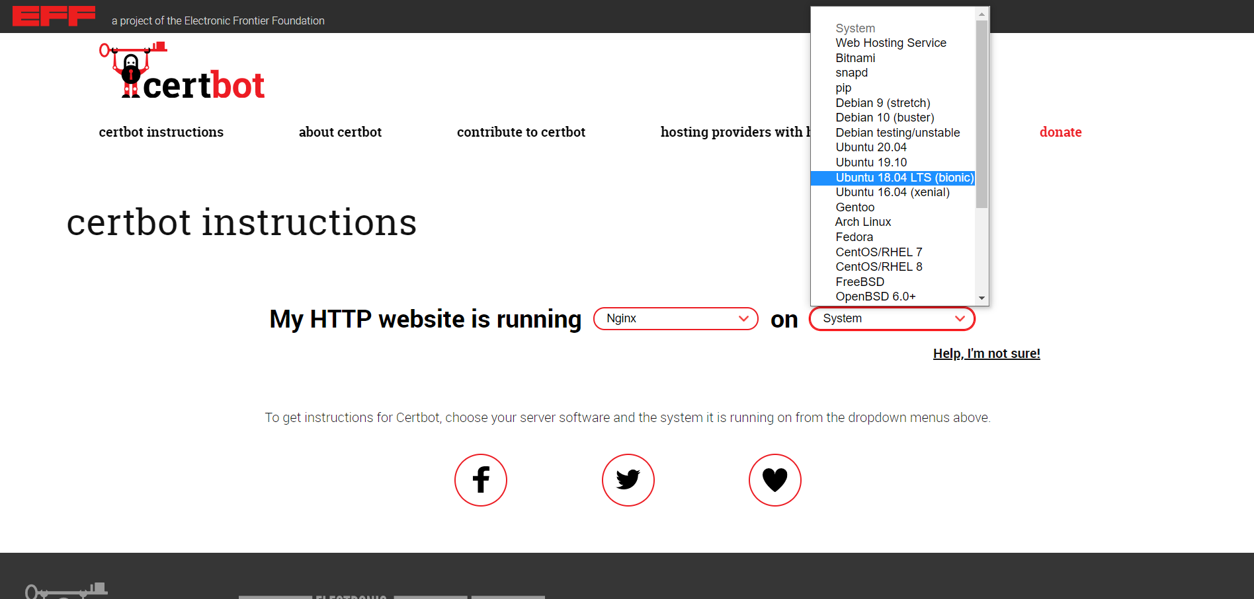This screenshot has height=599, width=1254.
Task: Click the red EFF logo
Action: coord(54,16)
